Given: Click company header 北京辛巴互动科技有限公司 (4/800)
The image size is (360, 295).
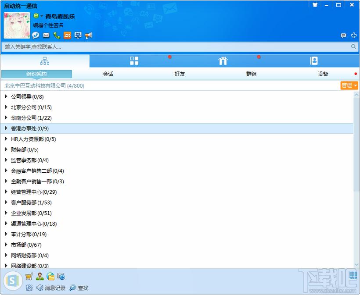Looking at the screenshot, I should (x=44, y=86).
